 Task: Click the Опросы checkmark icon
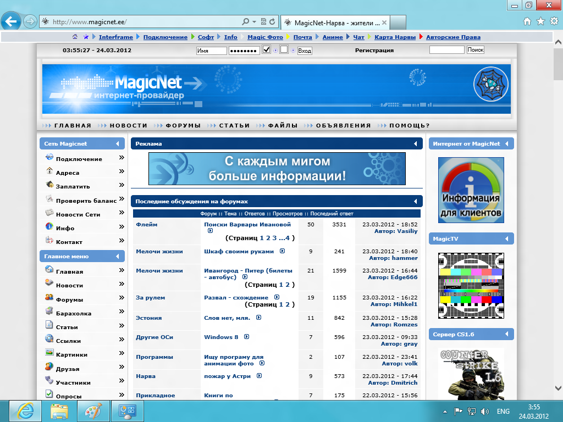(x=49, y=393)
